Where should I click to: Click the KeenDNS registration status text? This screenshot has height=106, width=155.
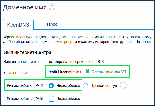pyautogui.click(x=54, y=62)
